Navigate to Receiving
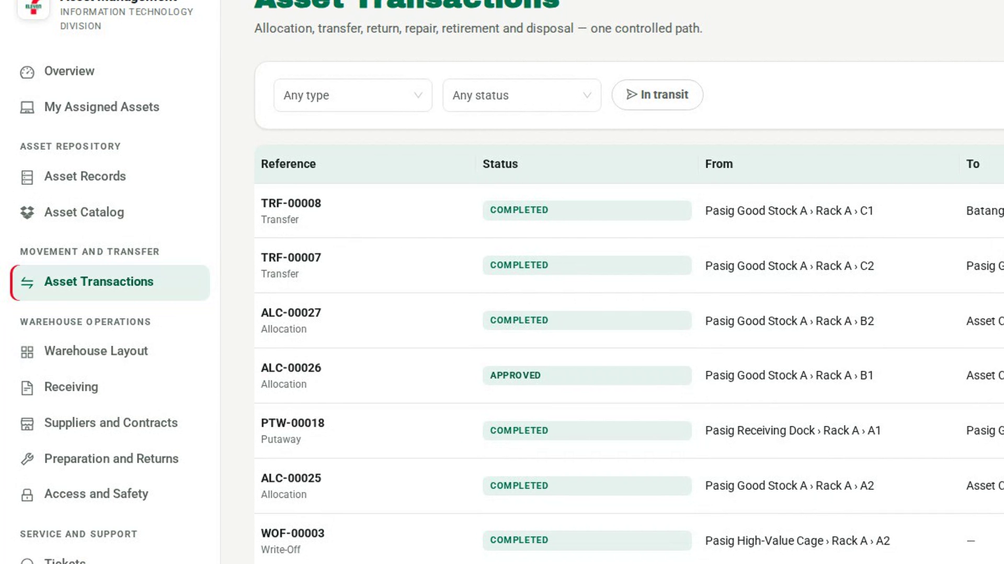 110,387
